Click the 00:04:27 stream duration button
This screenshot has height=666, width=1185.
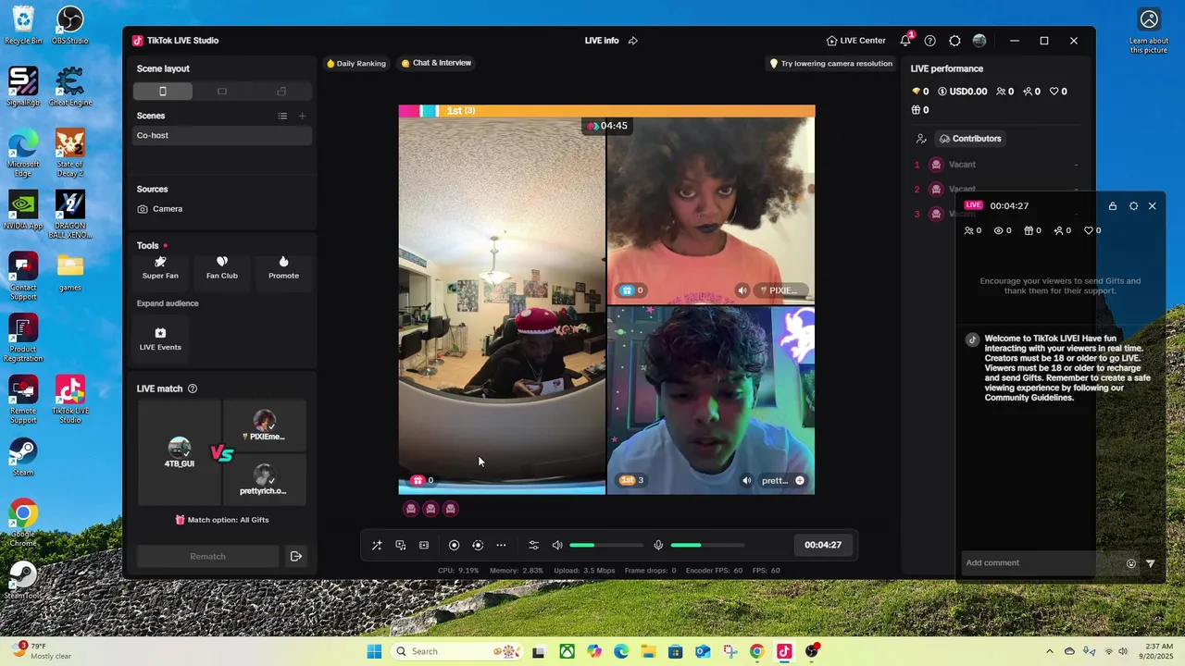point(823,546)
